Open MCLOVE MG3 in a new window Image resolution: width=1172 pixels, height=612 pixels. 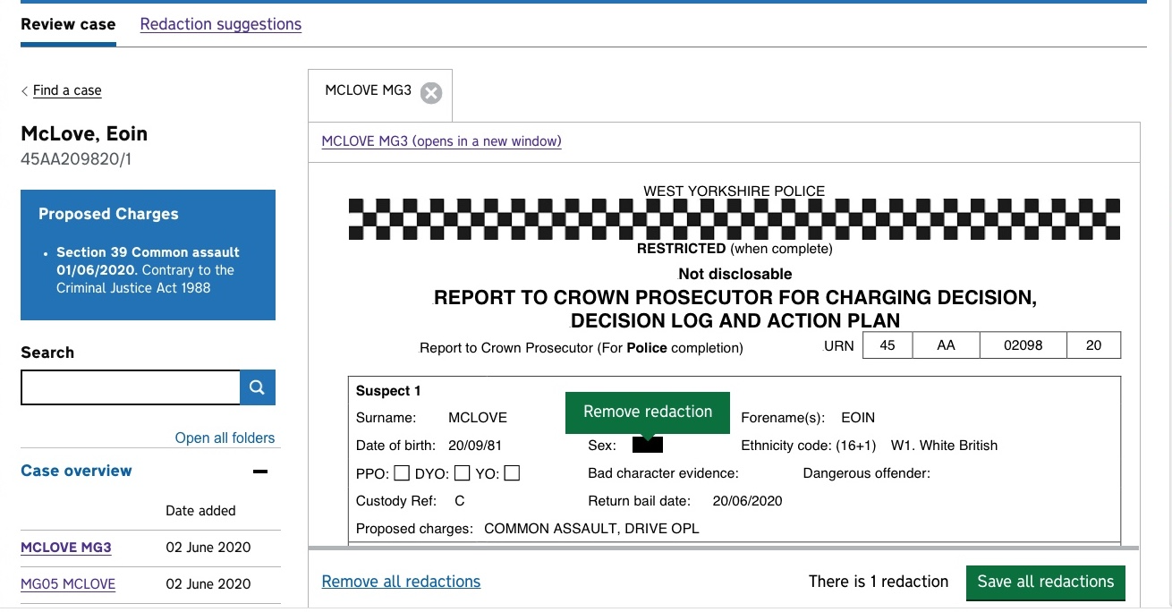441,141
